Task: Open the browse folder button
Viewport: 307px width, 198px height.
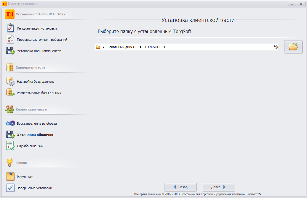Action: coord(293,47)
